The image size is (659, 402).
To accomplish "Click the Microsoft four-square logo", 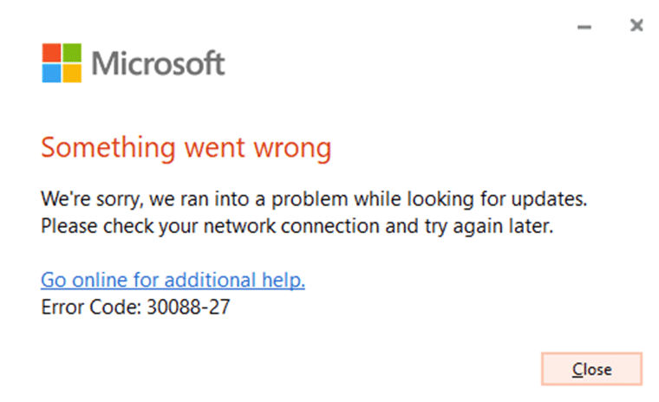I will point(62,63).
